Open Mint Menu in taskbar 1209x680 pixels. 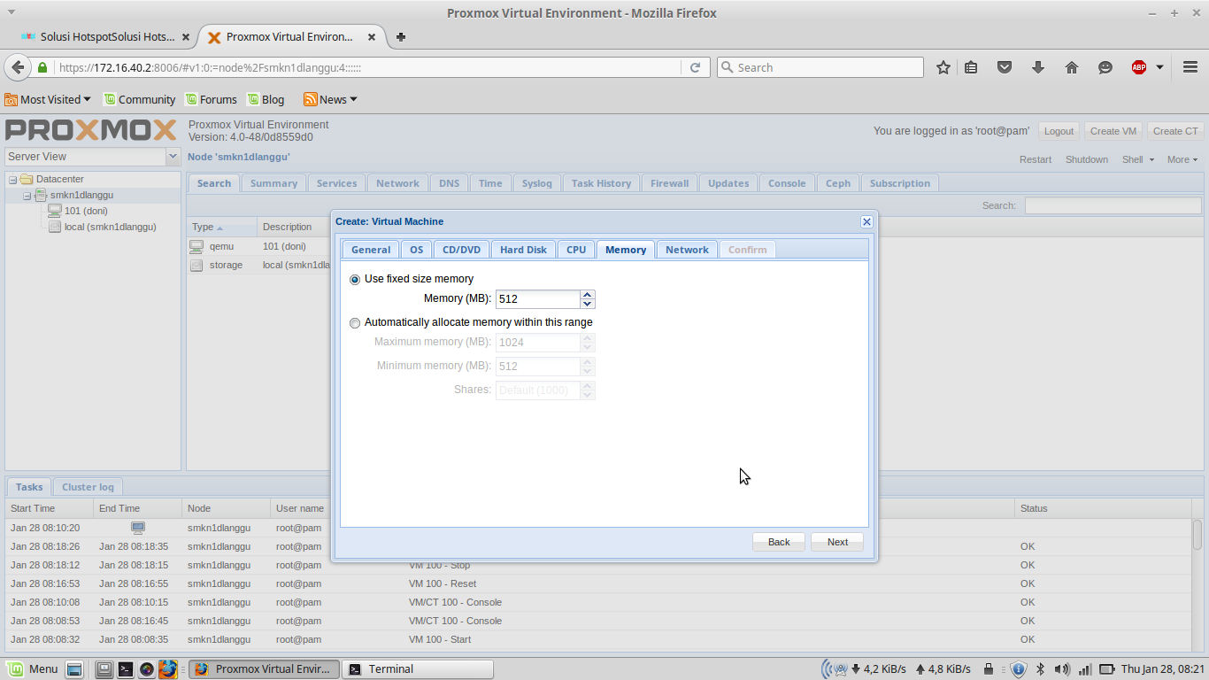[34, 669]
